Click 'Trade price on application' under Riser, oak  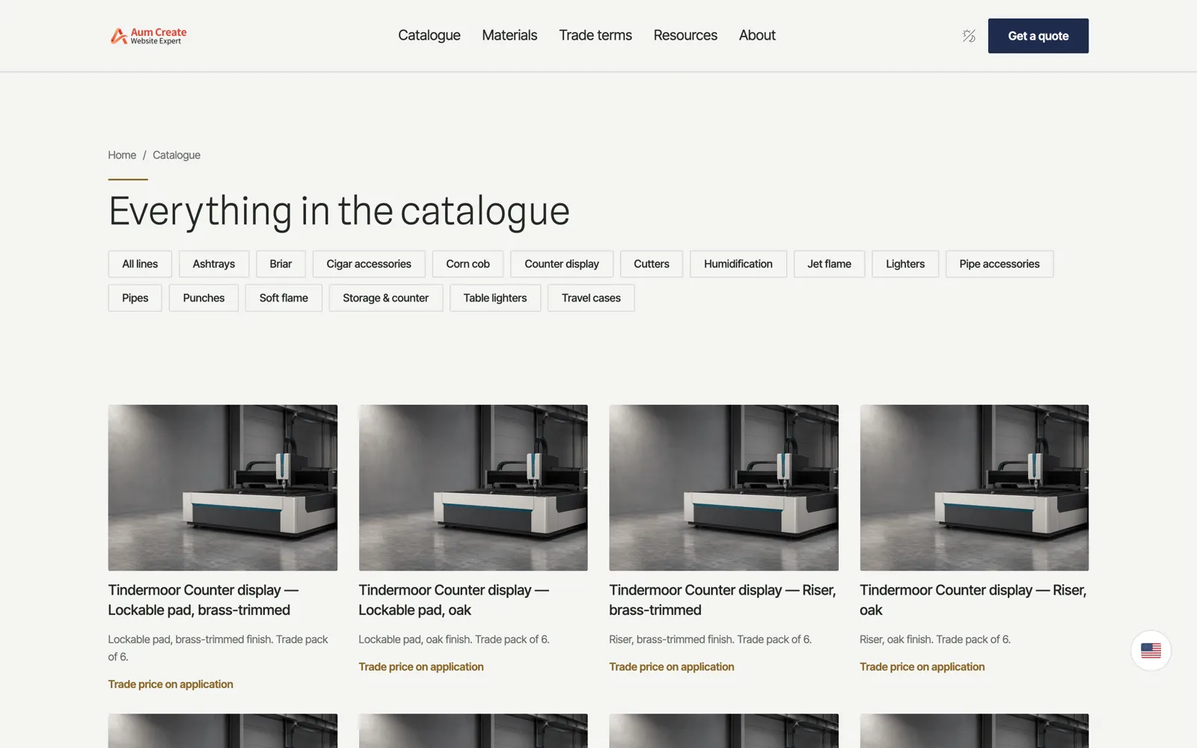click(x=922, y=666)
